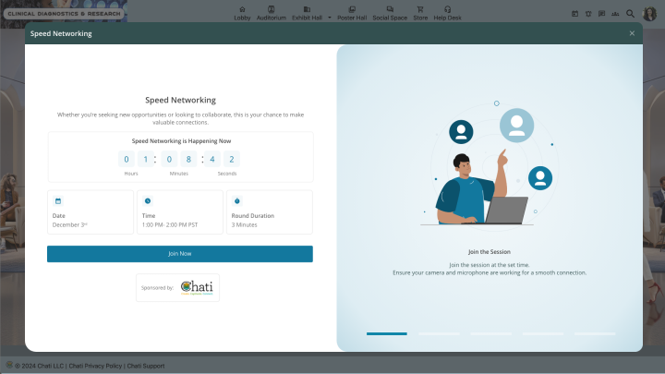Click the Chati sponsor logo

click(197, 287)
